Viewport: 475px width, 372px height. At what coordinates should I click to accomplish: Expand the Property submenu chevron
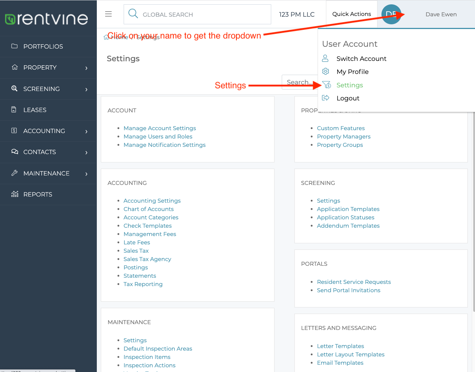click(x=86, y=68)
